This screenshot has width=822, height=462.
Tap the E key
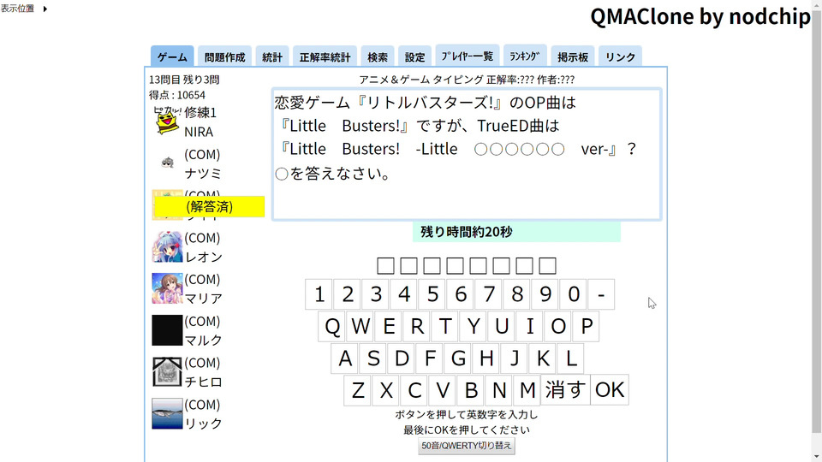(389, 326)
